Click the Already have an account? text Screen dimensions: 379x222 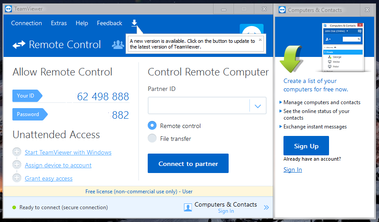[312, 159]
